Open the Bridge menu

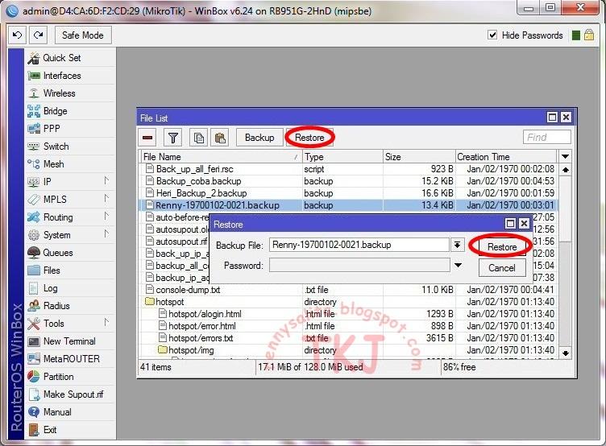[56, 111]
